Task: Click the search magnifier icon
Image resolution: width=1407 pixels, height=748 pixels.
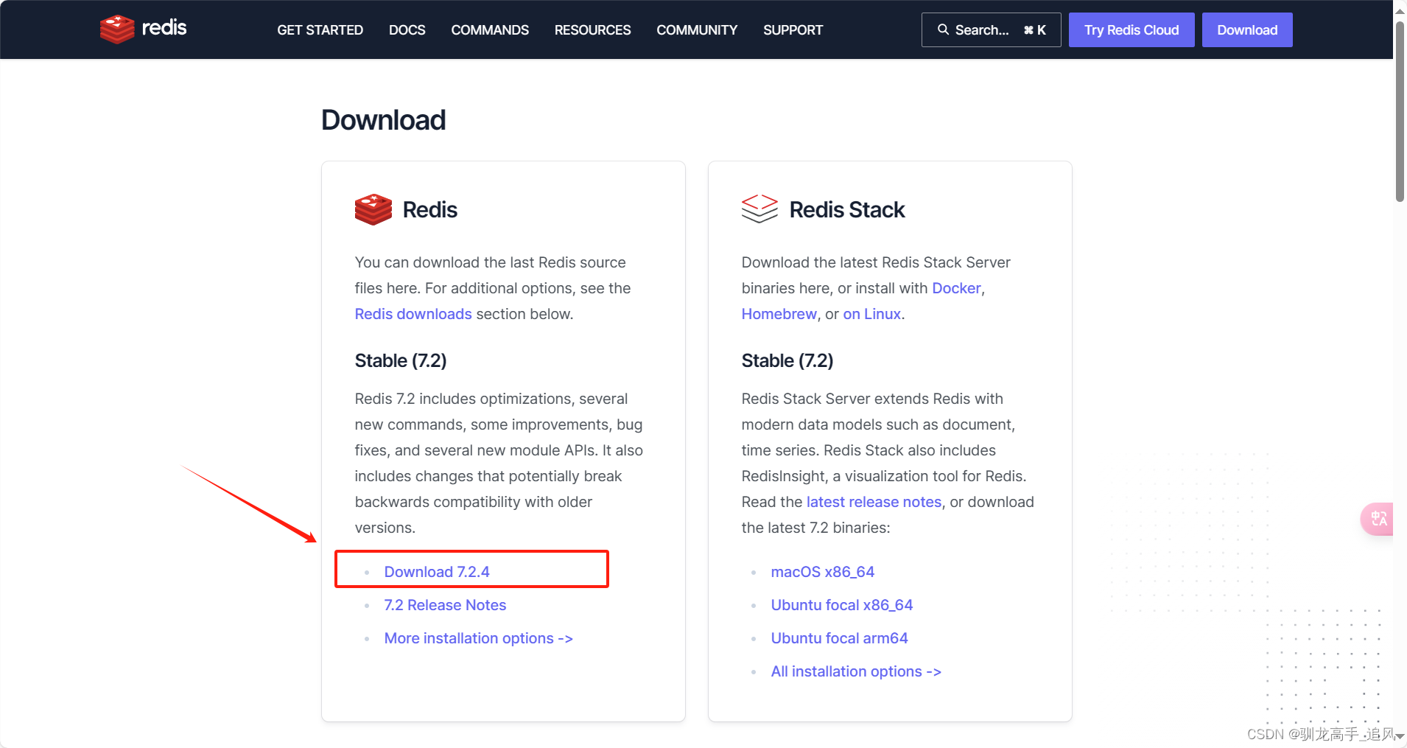Action: pyautogui.click(x=943, y=29)
